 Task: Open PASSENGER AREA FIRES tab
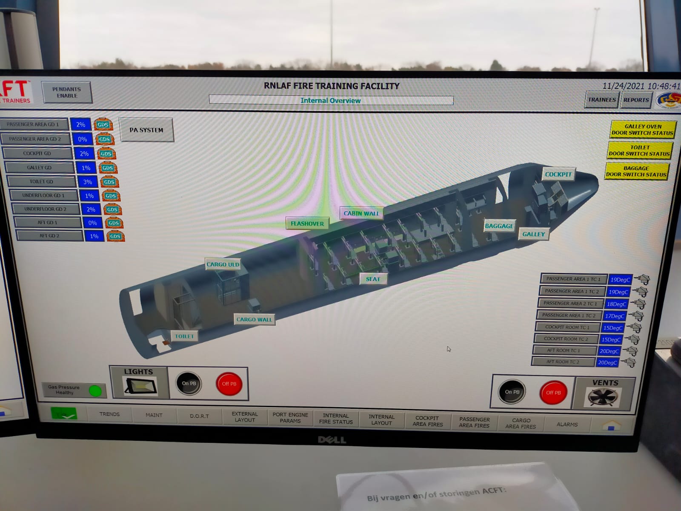(x=474, y=422)
